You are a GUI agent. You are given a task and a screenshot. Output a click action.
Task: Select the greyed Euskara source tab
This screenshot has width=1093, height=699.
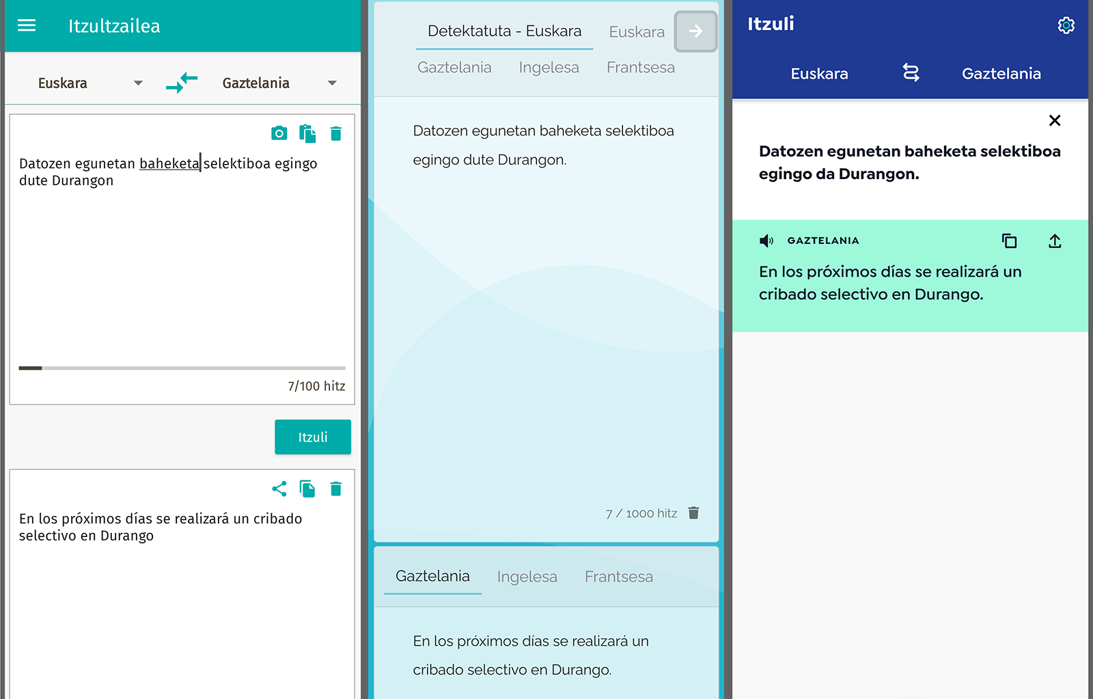tap(637, 31)
